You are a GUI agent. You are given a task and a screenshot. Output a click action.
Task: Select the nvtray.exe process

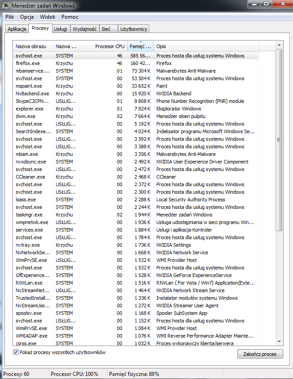pyautogui.click(x=136, y=245)
